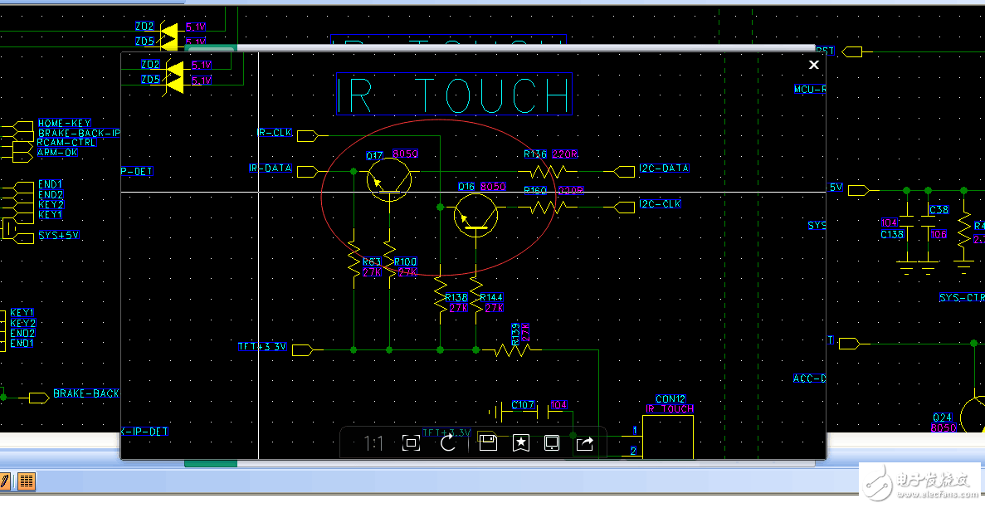
Task: Send the image to a mobile device (tablet icon)
Action: [x=552, y=443]
